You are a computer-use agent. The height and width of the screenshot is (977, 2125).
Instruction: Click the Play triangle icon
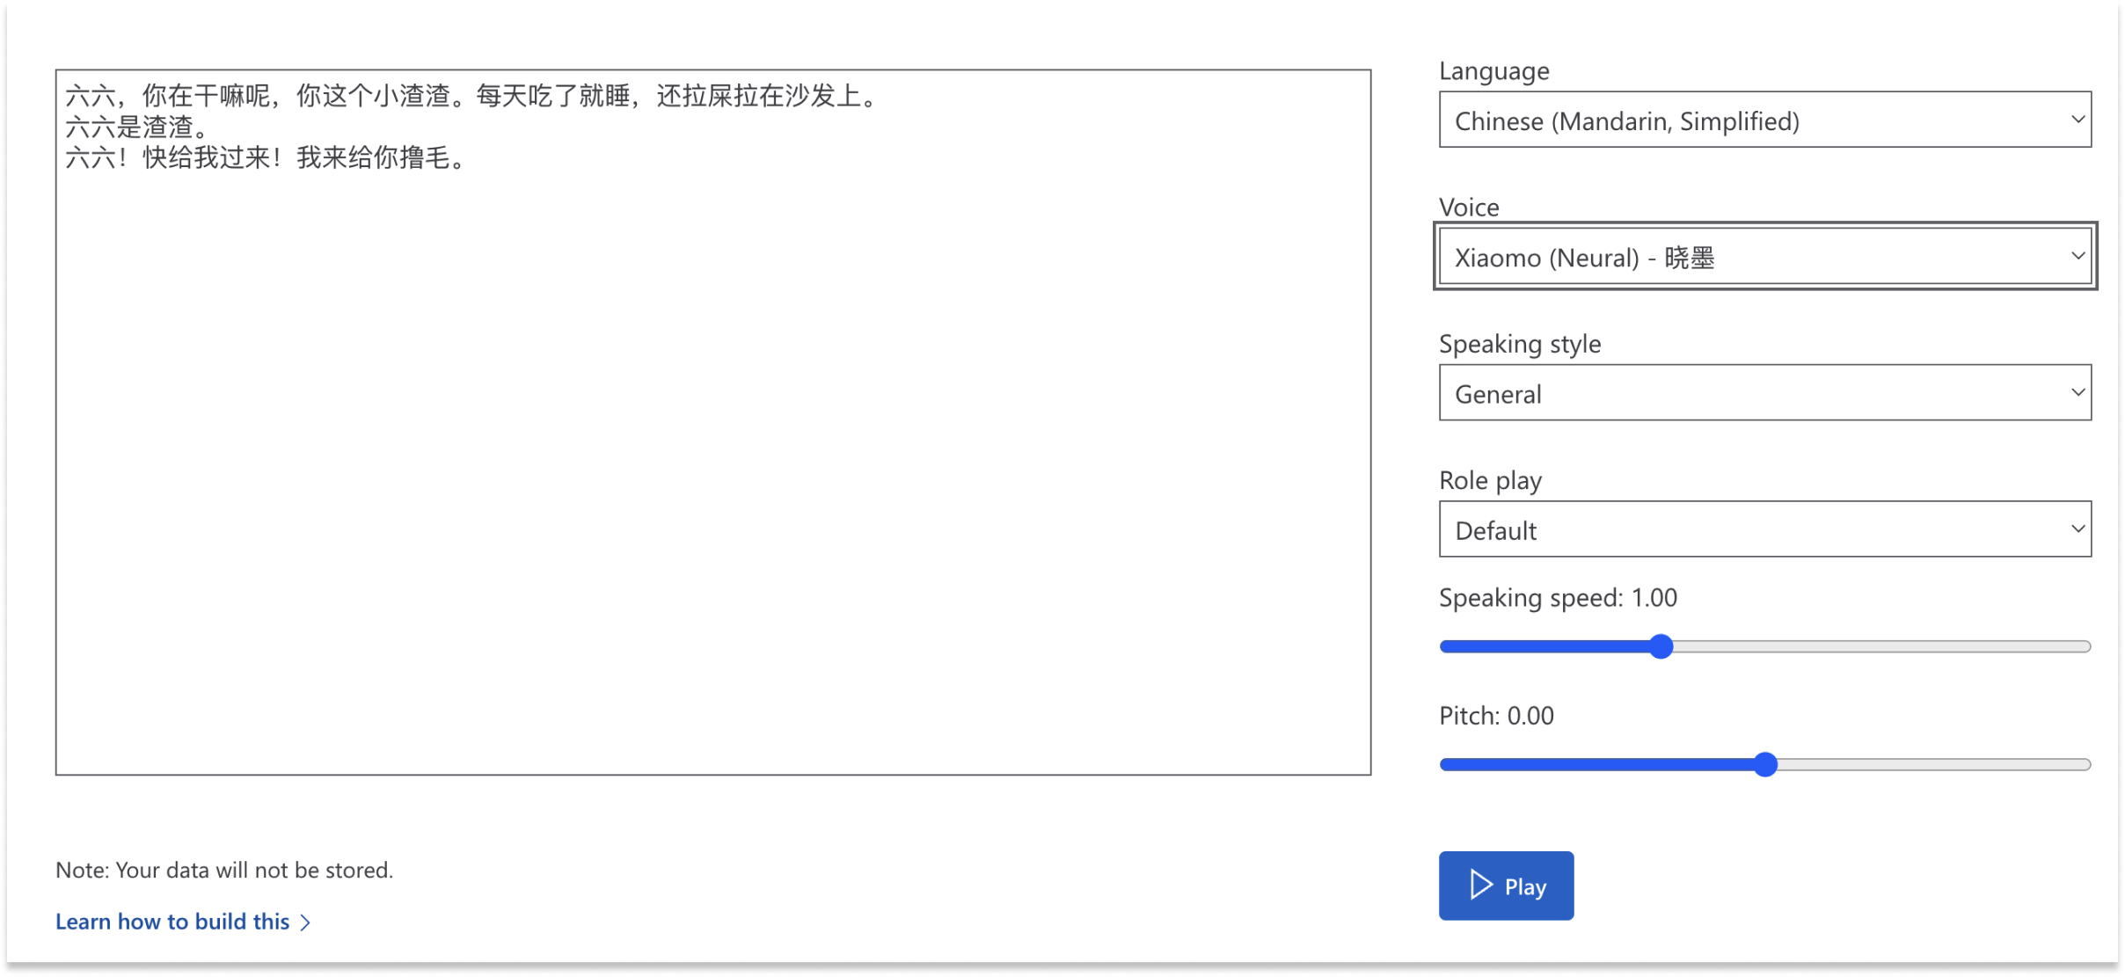click(1481, 885)
